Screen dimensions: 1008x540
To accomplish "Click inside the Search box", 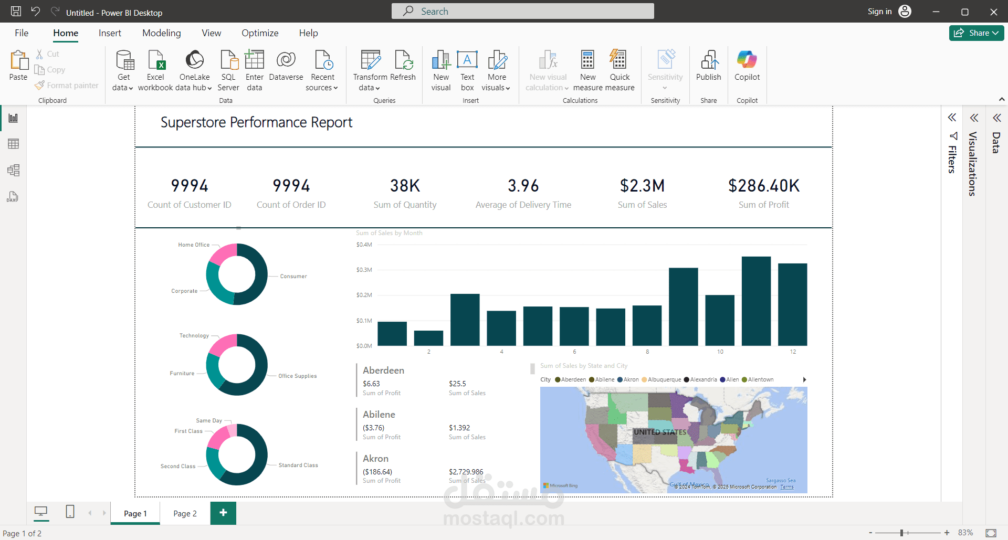I will click(x=522, y=11).
